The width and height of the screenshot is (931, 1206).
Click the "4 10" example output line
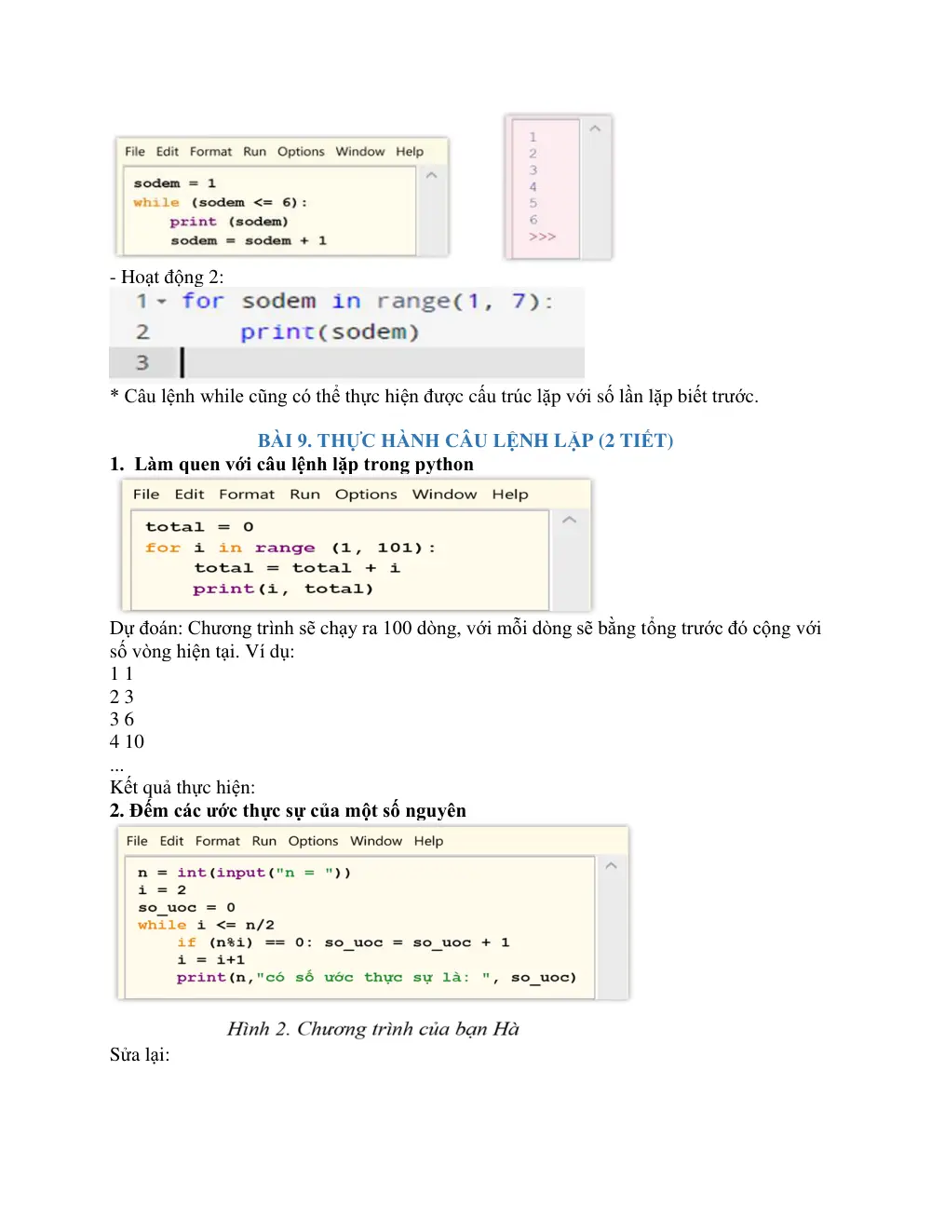point(127,742)
